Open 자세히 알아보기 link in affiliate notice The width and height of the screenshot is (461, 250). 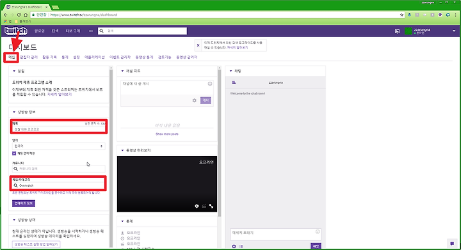(60, 95)
